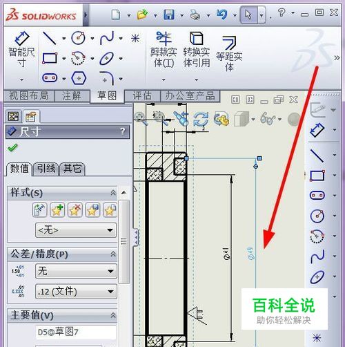The image size is (345, 347).
Task: Click the Display Style cube icon
Action: (241, 119)
